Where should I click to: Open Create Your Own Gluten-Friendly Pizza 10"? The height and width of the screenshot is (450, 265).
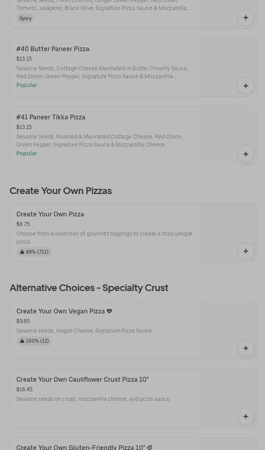coord(81,447)
